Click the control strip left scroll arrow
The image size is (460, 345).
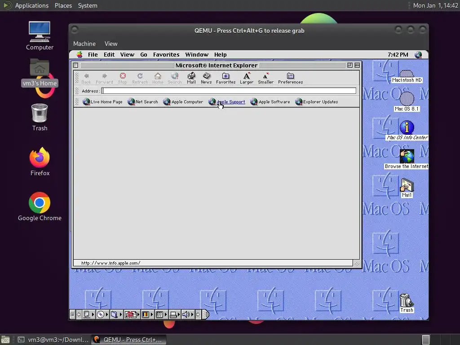(79, 315)
